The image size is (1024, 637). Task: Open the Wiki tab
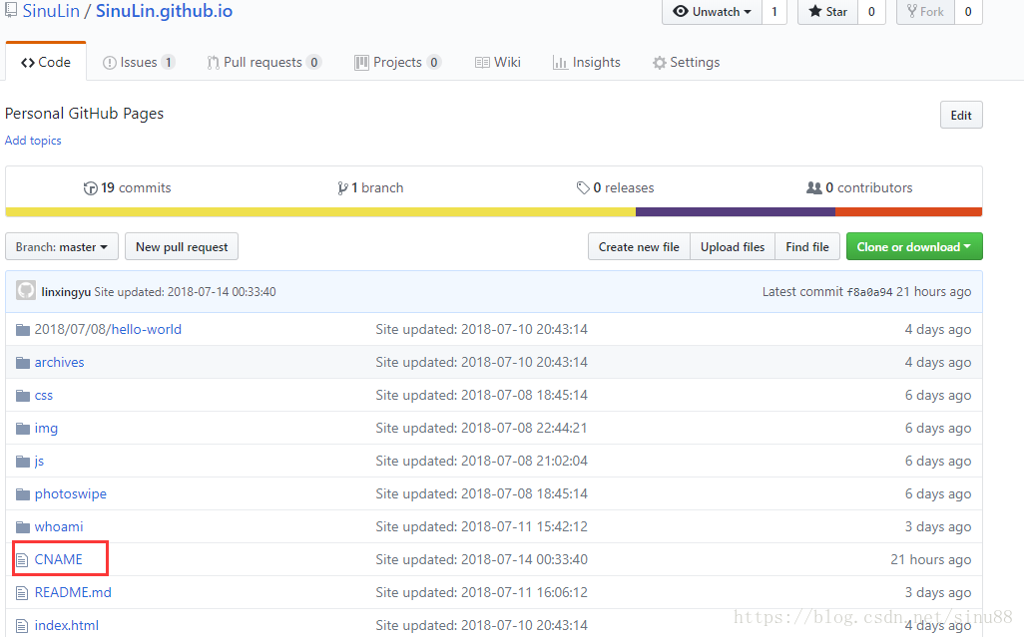(498, 63)
